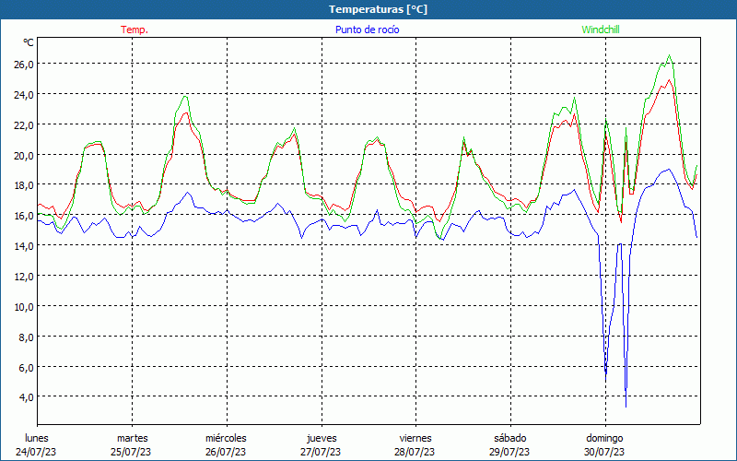The image size is (737, 461).
Task: Click the '27/07/23' date label
Action: pyautogui.click(x=321, y=452)
